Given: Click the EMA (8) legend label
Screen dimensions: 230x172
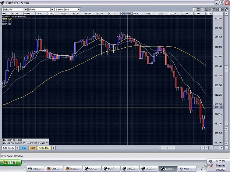Looking at the screenshot, I should coord(7,24).
